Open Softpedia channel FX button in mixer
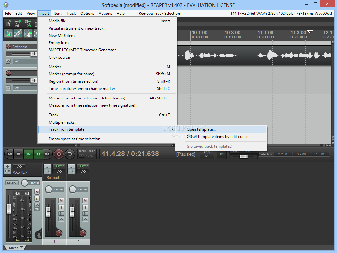The height and width of the screenshot is (253, 337). point(47,171)
